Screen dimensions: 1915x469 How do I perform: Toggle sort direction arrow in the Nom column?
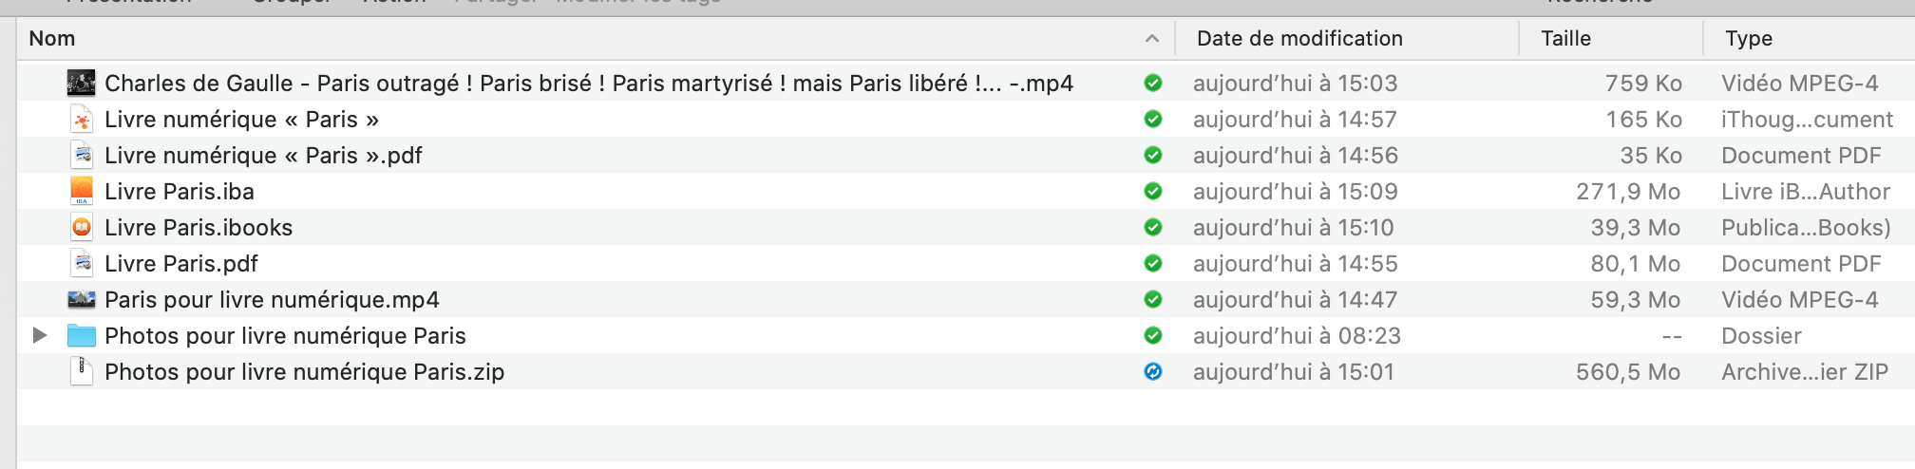click(1151, 39)
